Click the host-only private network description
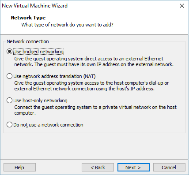This screenshot has width=189, height=175. point(95,110)
